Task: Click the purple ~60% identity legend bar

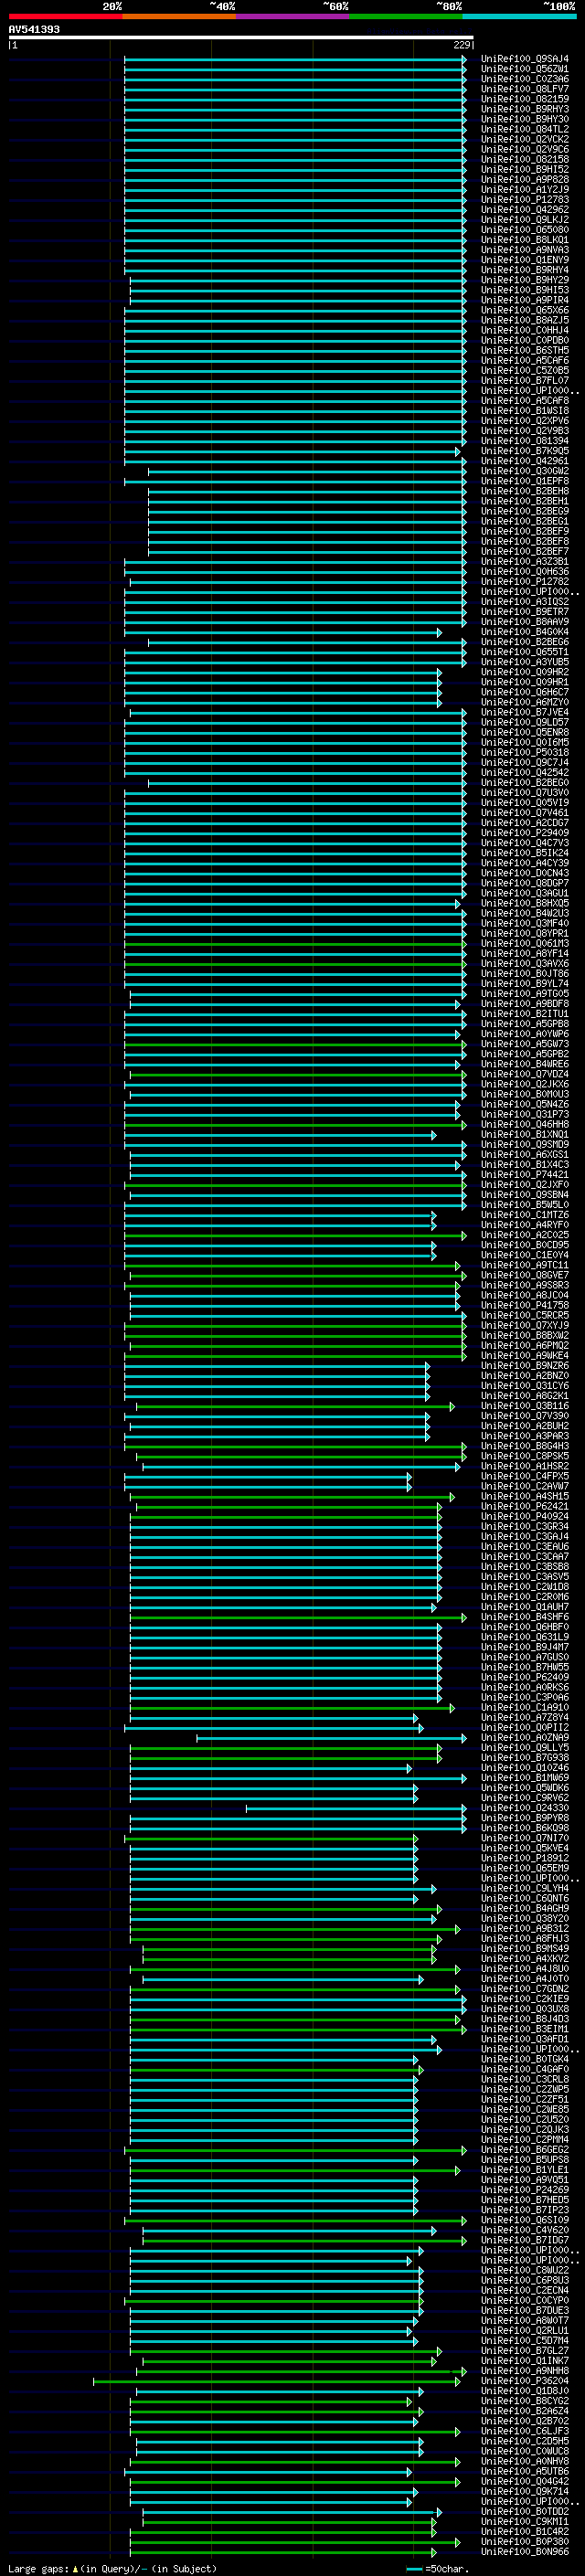Action: (x=293, y=16)
